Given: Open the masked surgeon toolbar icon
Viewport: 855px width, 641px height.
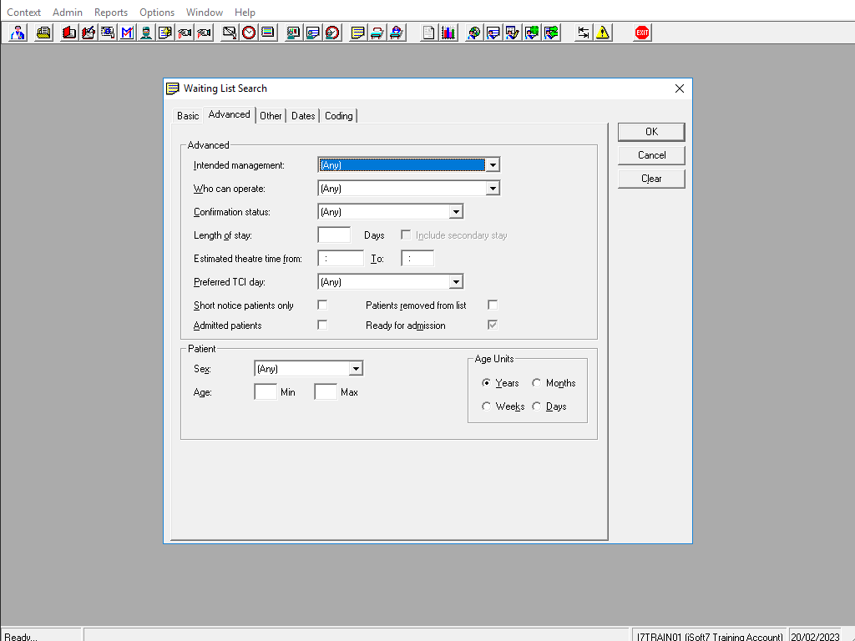Looking at the screenshot, I should [x=146, y=33].
